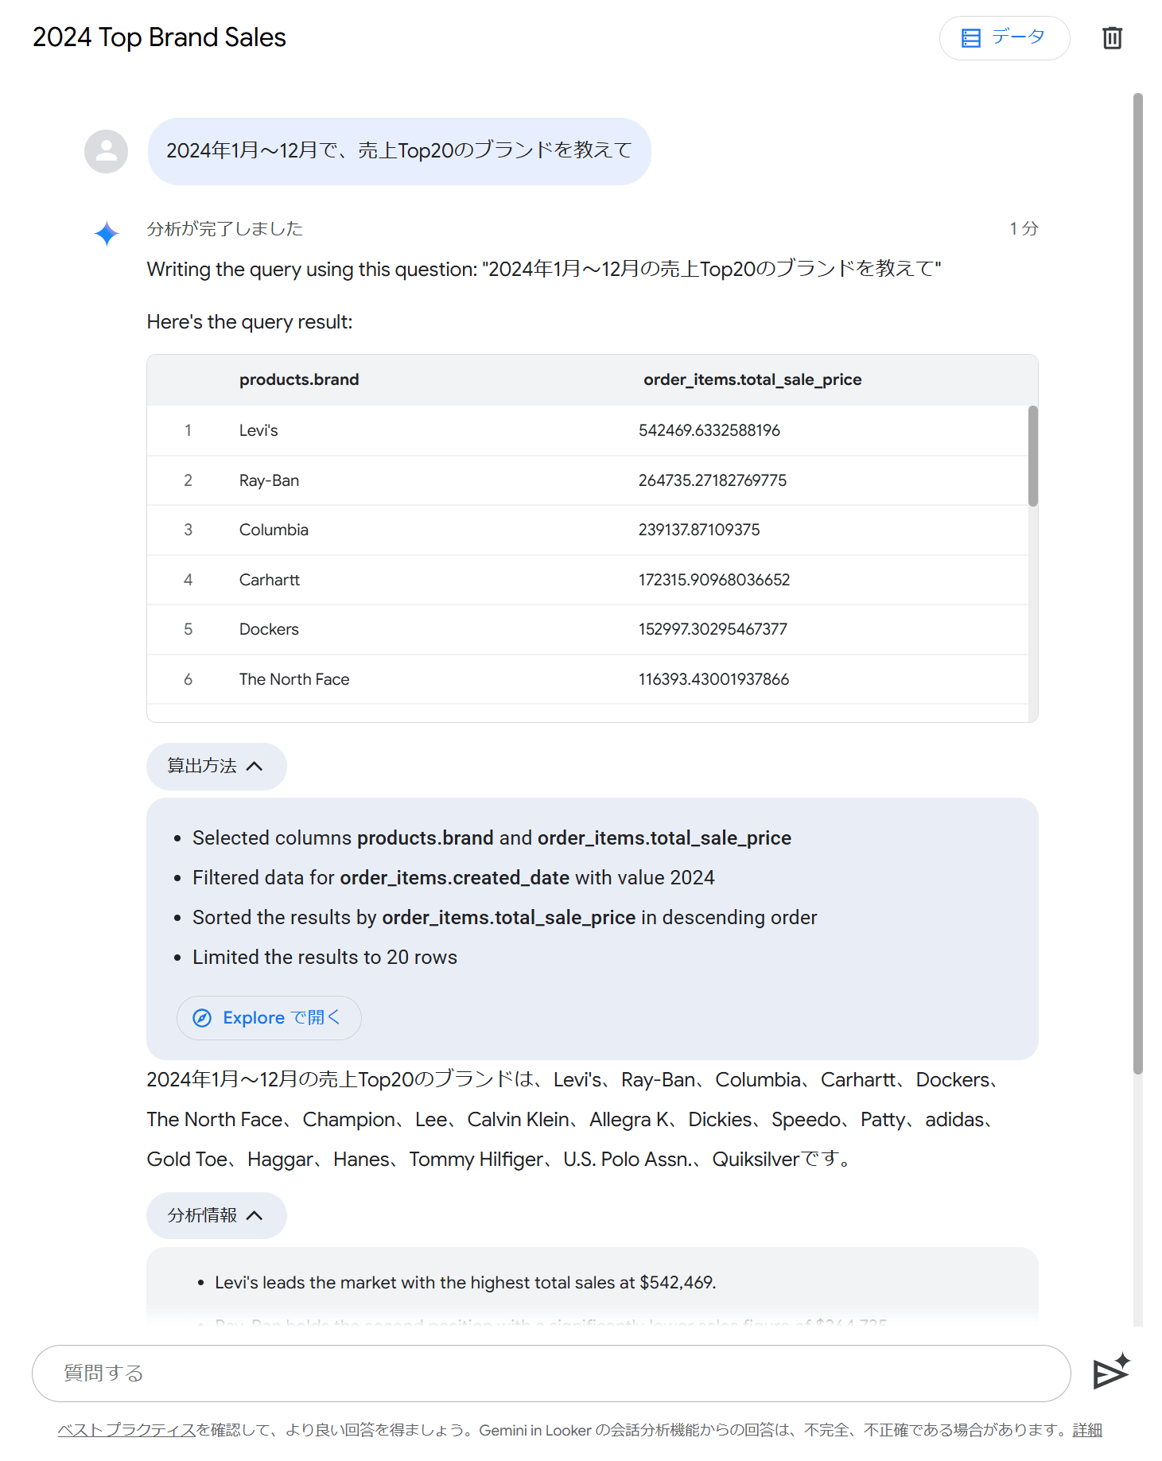Screen dimensions: 1162x1461
Task: Click the conversation page scrollbar
Action: (x=1138, y=584)
